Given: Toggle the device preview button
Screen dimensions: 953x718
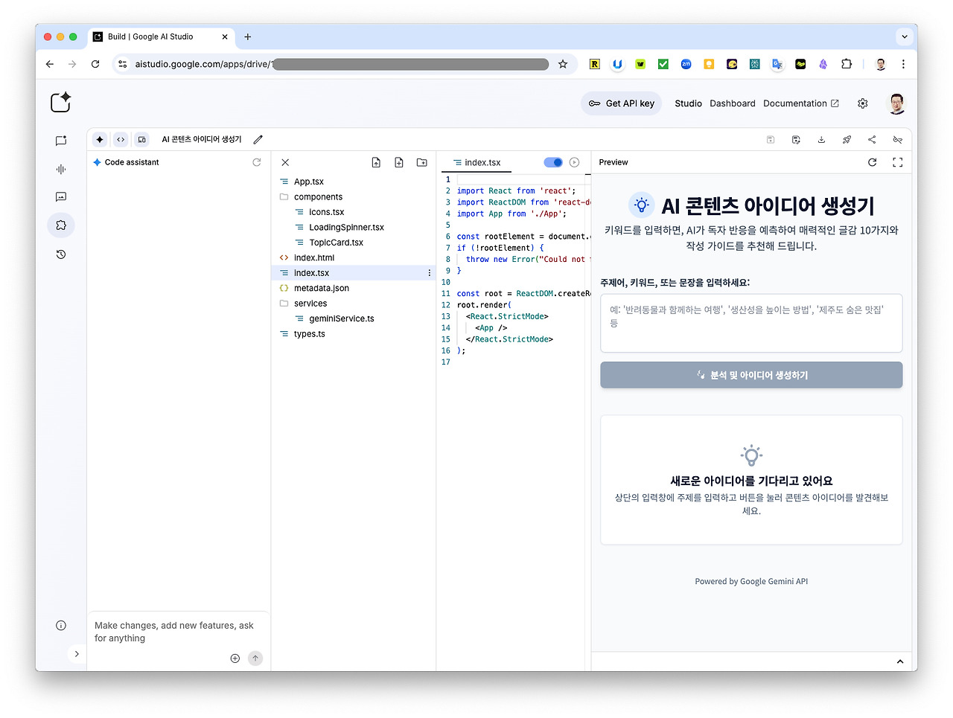Looking at the screenshot, I should click(x=141, y=139).
